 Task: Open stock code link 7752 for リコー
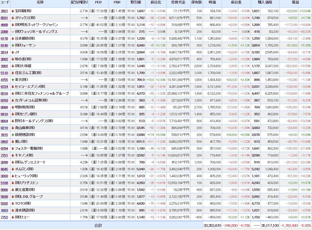4,217
